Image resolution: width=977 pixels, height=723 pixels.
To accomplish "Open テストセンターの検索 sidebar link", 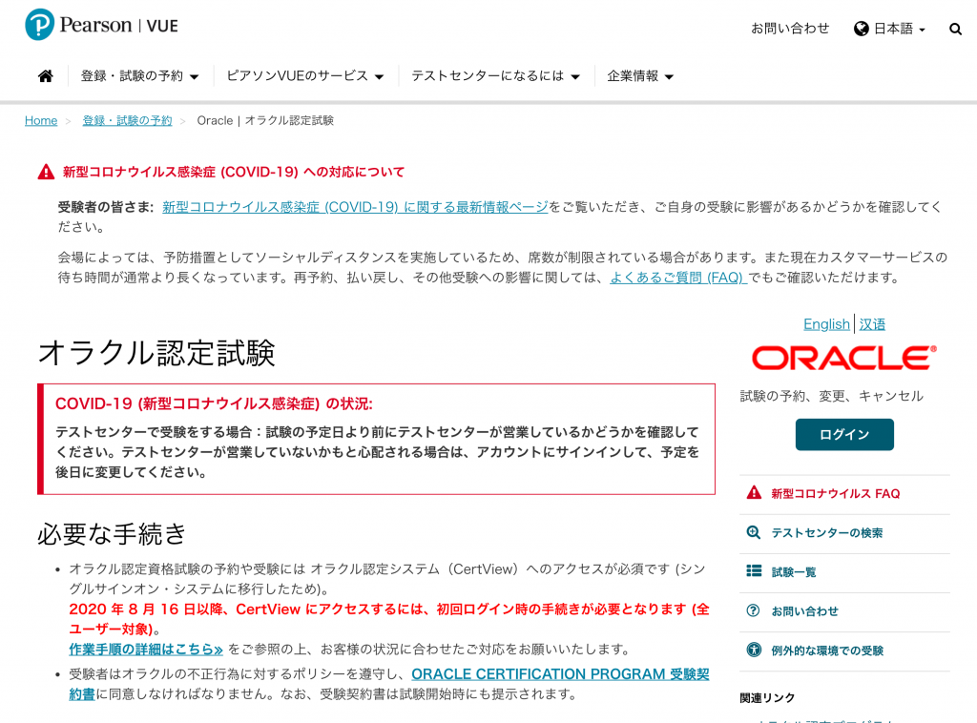I will pyautogui.click(x=827, y=533).
